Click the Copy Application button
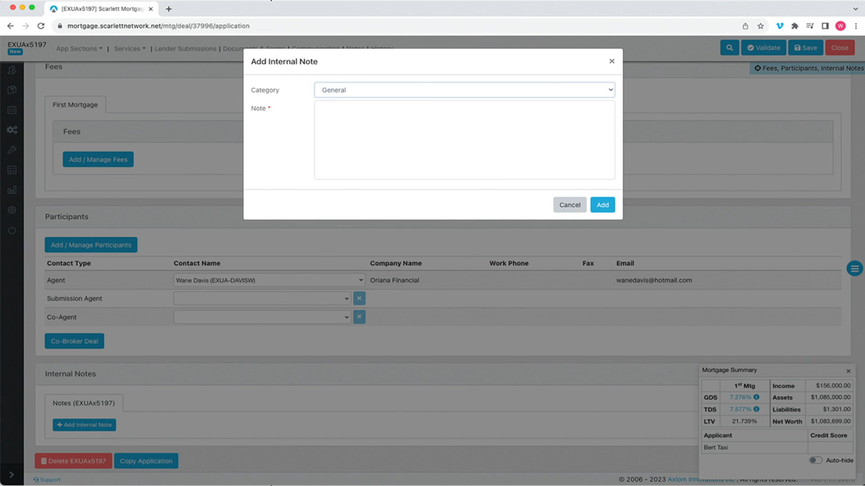The height and width of the screenshot is (486, 865). [146, 461]
